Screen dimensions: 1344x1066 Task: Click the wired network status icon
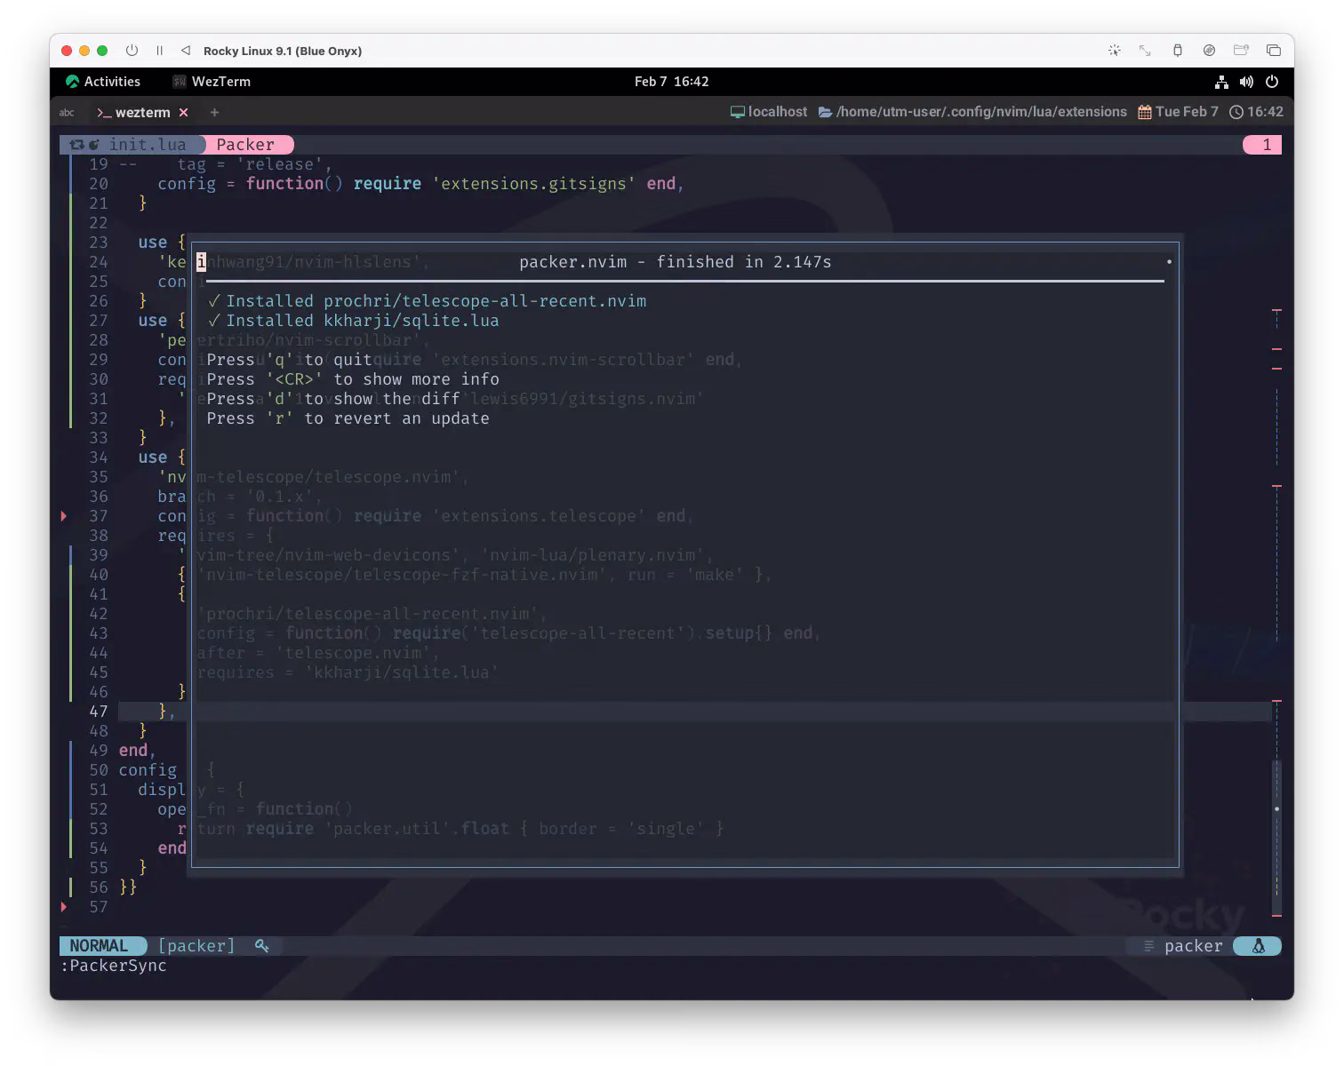click(1221, 82)
